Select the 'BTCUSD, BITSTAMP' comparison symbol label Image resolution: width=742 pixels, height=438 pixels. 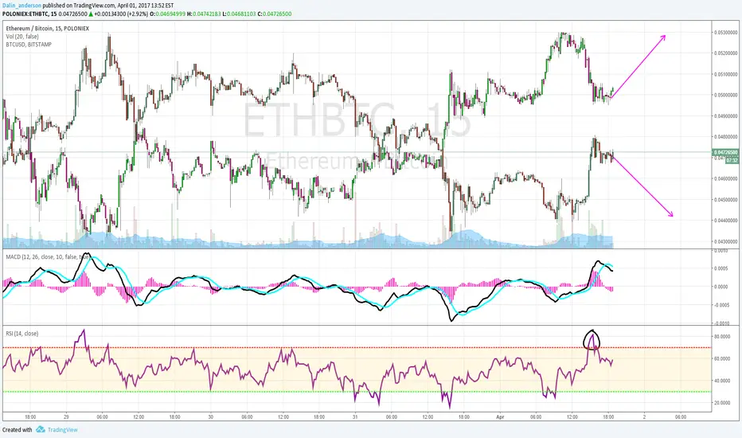pyautogui.click(x=29, y=45)
